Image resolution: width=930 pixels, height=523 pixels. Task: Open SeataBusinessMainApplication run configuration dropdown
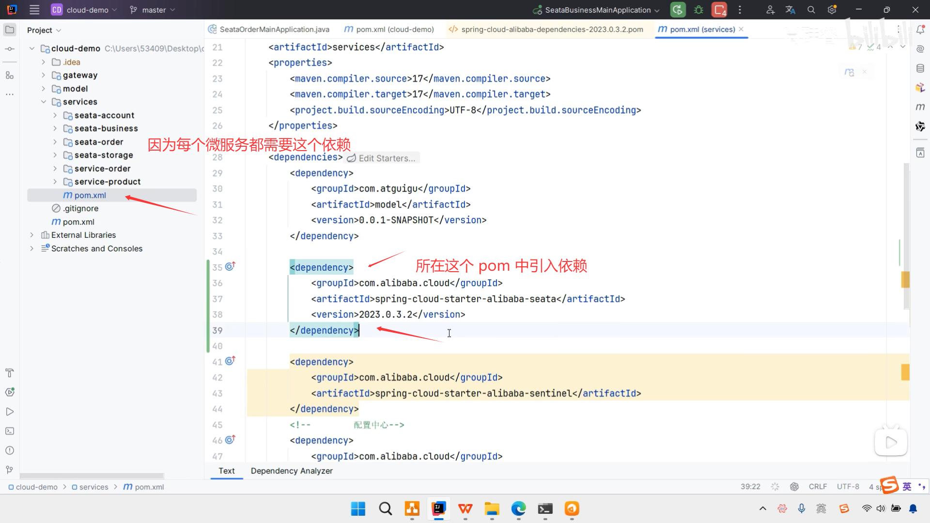pyautogui.click(x=597, y=10)
